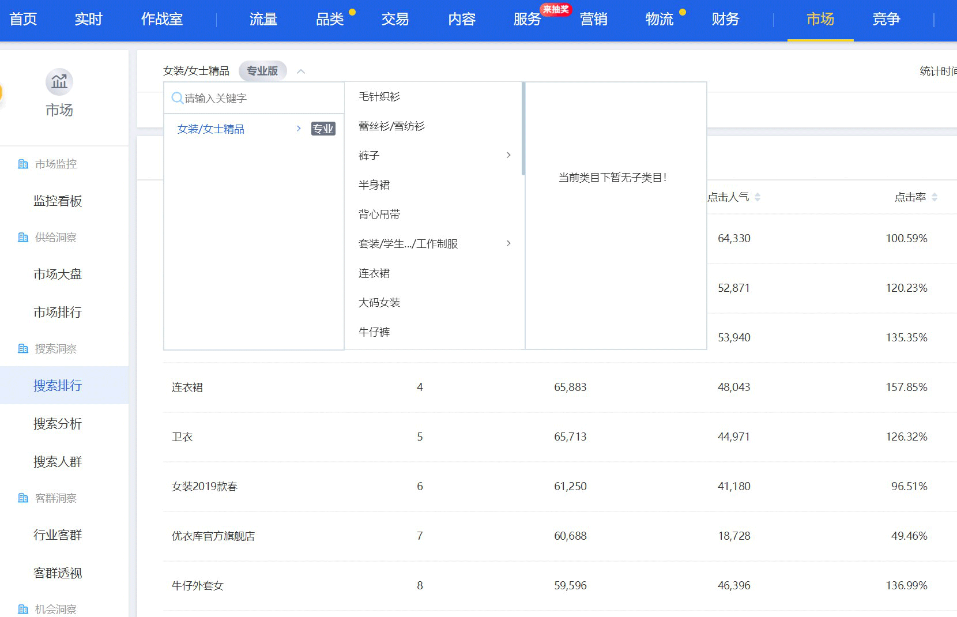The image size is (957, 617).
Task: Sort by 点击人气 column arrows
Action: pyautogui.click(x=758, y=197)
